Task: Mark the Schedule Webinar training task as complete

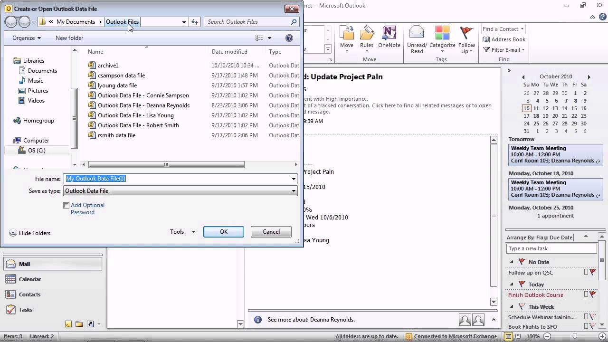Action: tap(586, 317)
